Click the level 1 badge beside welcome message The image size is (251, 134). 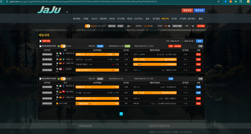(87, 26)
